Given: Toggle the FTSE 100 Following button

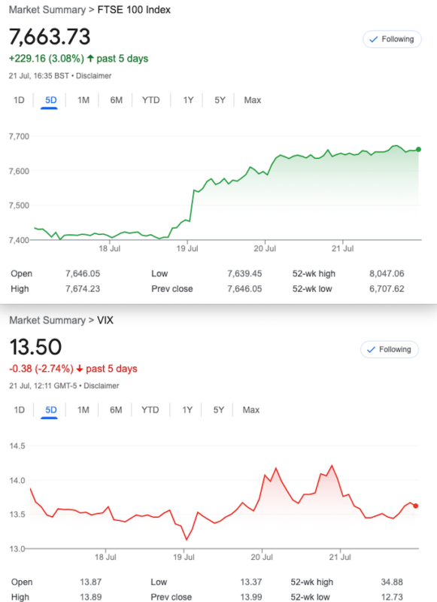Looking at the screenshot, I should 392,39.
